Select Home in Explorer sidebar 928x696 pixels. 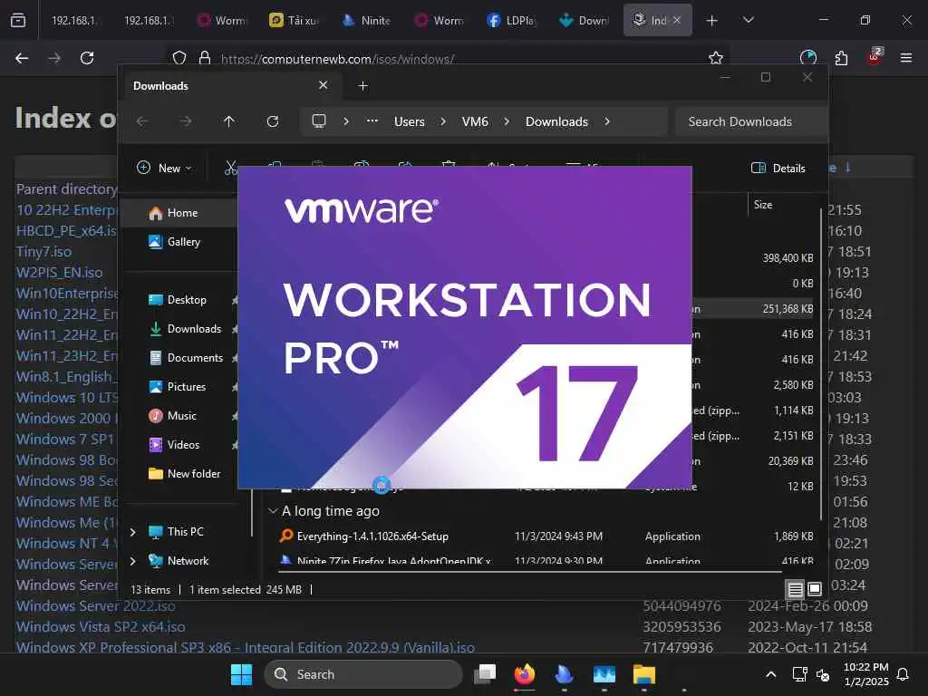tap(179, 213)
